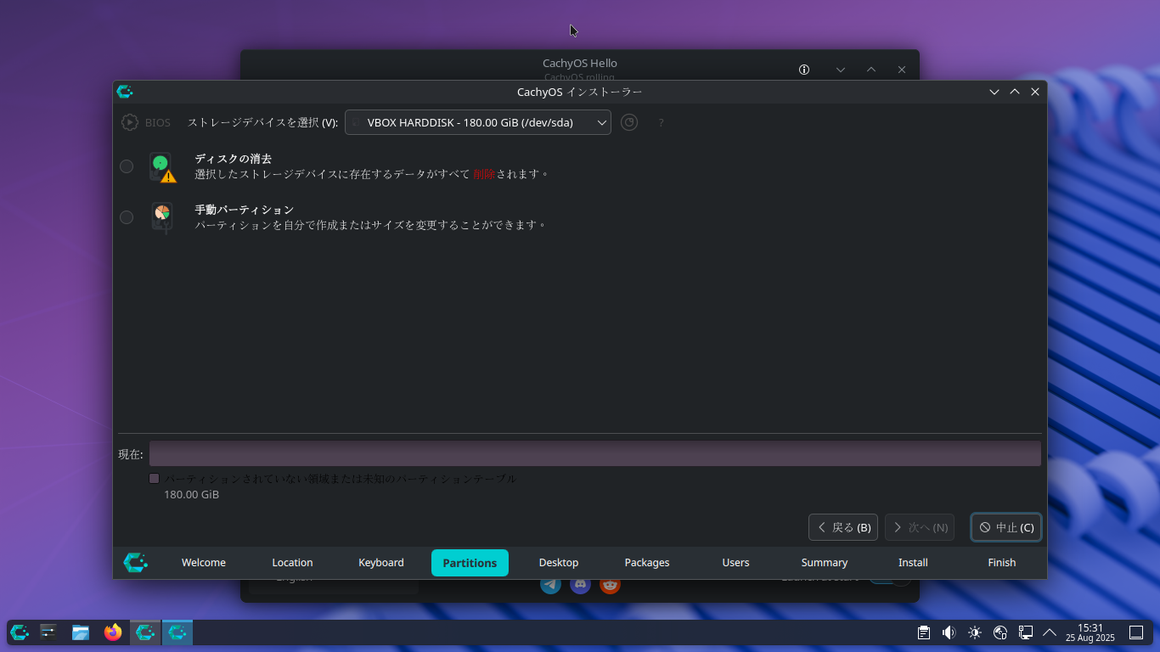
Task: Open the clock showing 15:31
Action: coord(1090,632)
